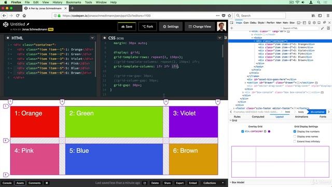The width and height of the screenshot is (332, 187).
Task: Expand the HTML editor dropdown chevron
Action: 92,38
